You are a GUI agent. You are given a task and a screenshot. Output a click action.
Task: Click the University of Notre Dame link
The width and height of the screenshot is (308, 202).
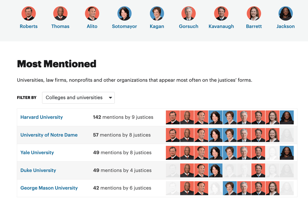click(49, 135)
